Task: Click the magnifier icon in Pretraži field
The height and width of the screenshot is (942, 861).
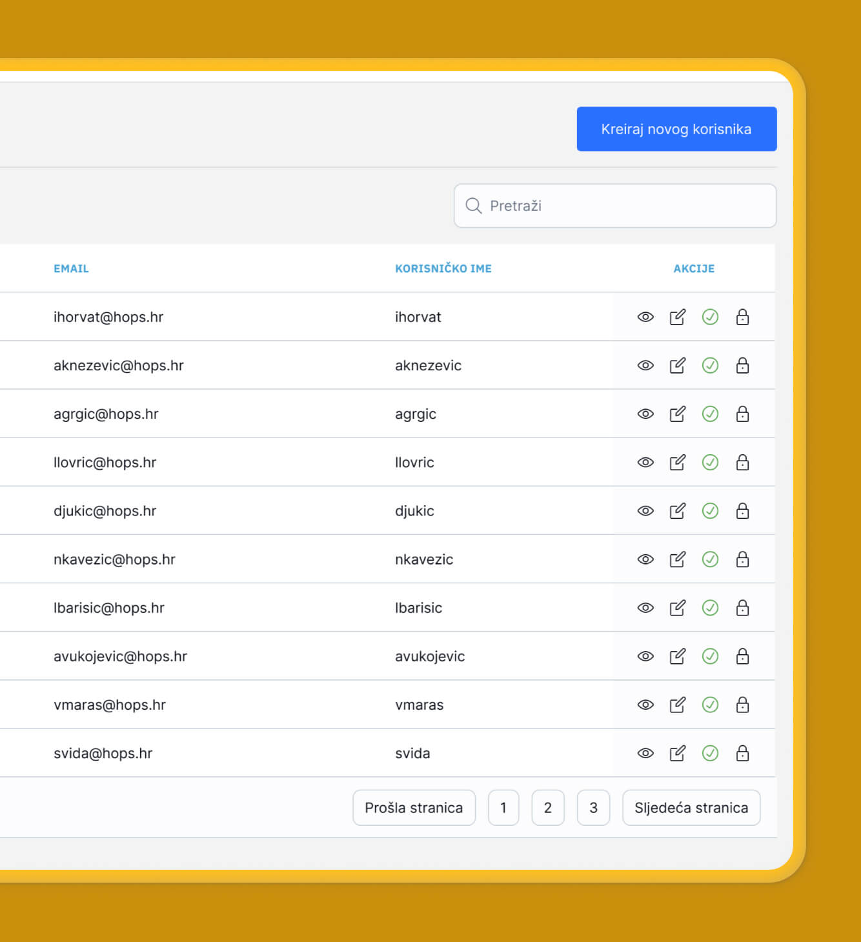Action: click(x=474, y=206)
